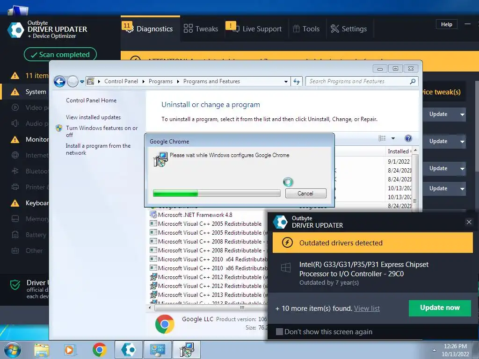The height and width of the screenshot is (359, 479).
Task: Click the Help button in Driver Updater
Action: [x=446, y=24]
